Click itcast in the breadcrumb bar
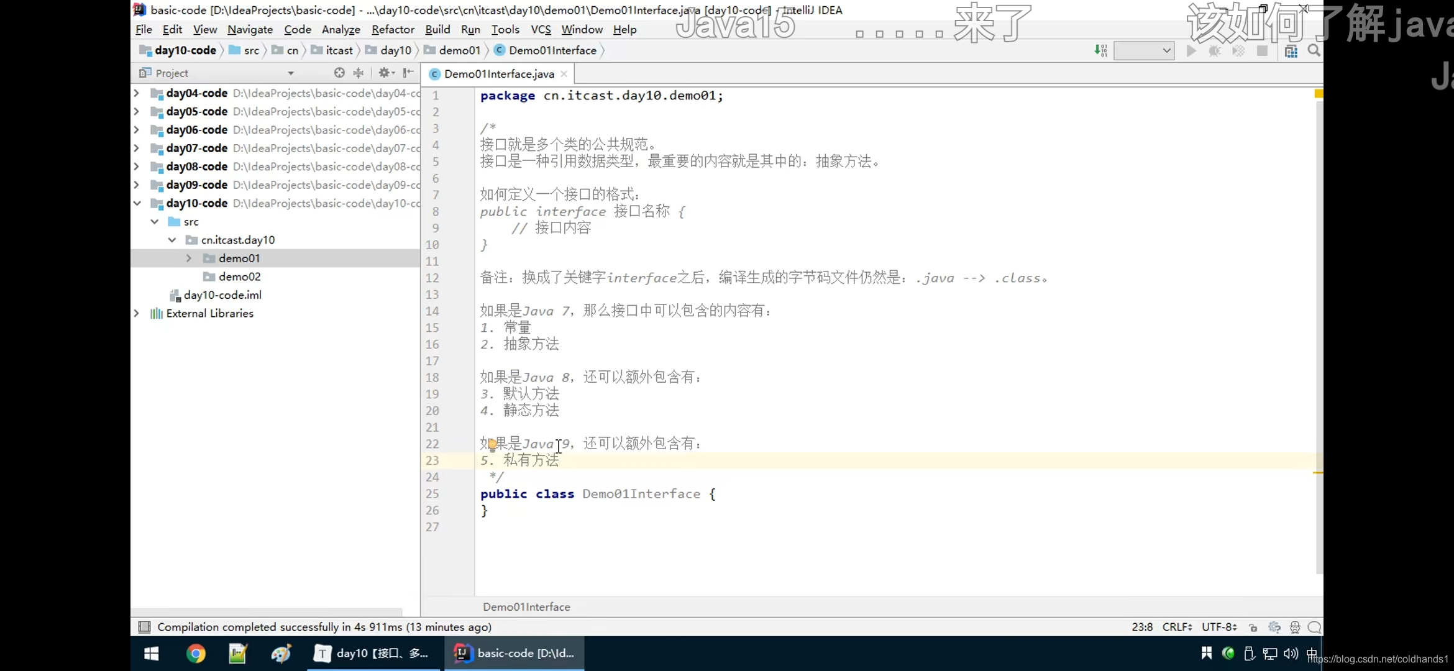The height and width of the screenshot is (671, 1454). pos(332,50)
